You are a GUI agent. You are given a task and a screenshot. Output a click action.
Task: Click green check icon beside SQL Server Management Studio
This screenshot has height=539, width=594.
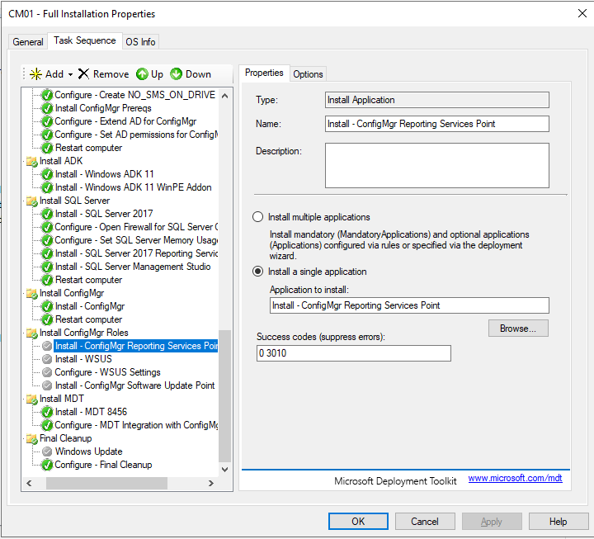[x=47, y=267]
